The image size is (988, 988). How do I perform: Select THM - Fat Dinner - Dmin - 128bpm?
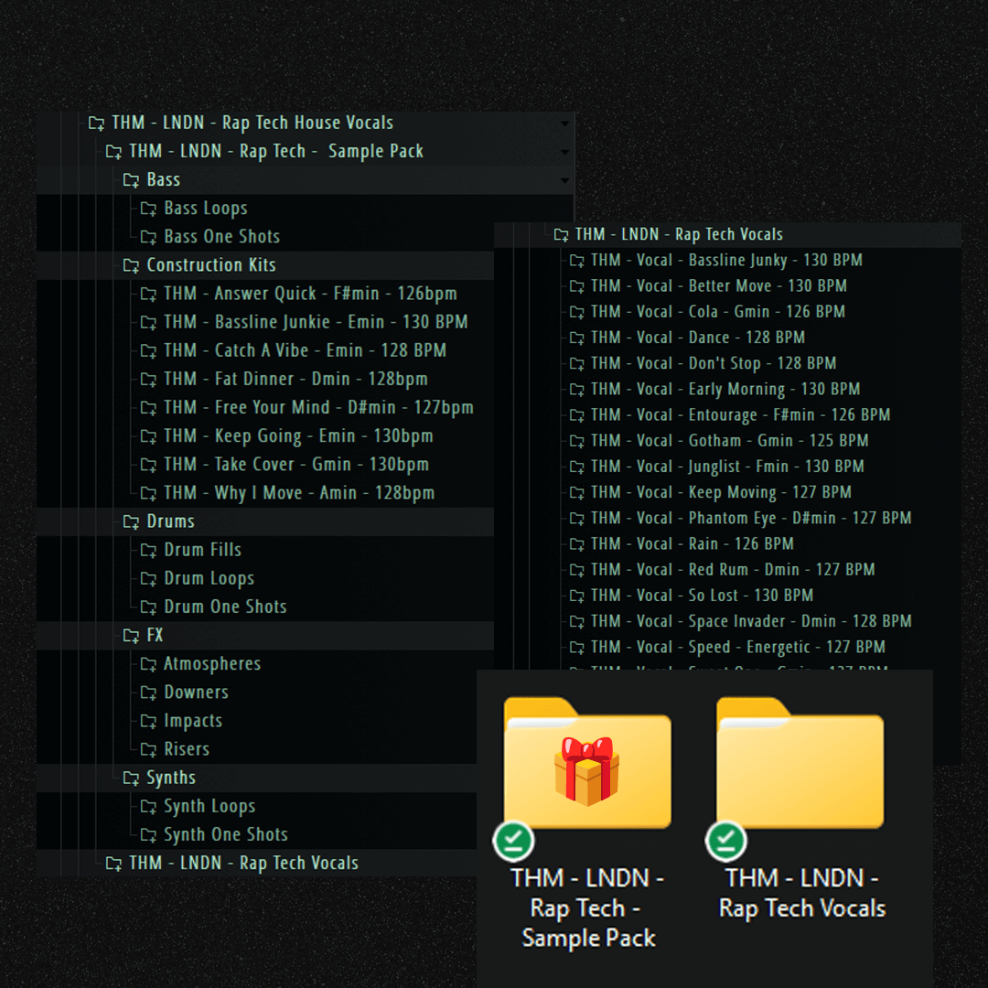(295, 379)
